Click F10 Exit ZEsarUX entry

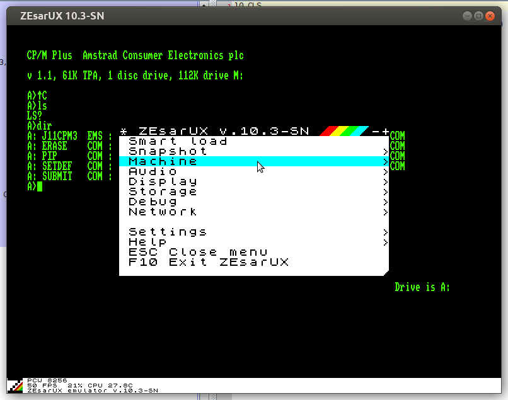[253, 262]
